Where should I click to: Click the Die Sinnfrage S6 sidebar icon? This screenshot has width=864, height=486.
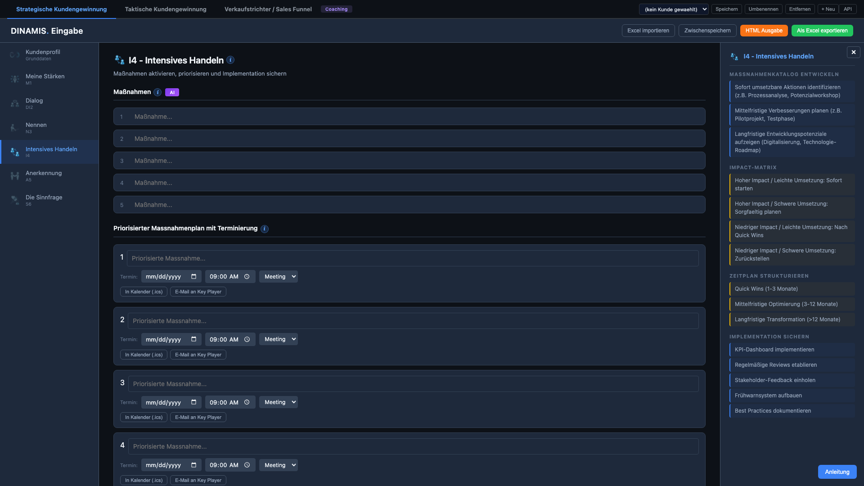coord(14,200)
